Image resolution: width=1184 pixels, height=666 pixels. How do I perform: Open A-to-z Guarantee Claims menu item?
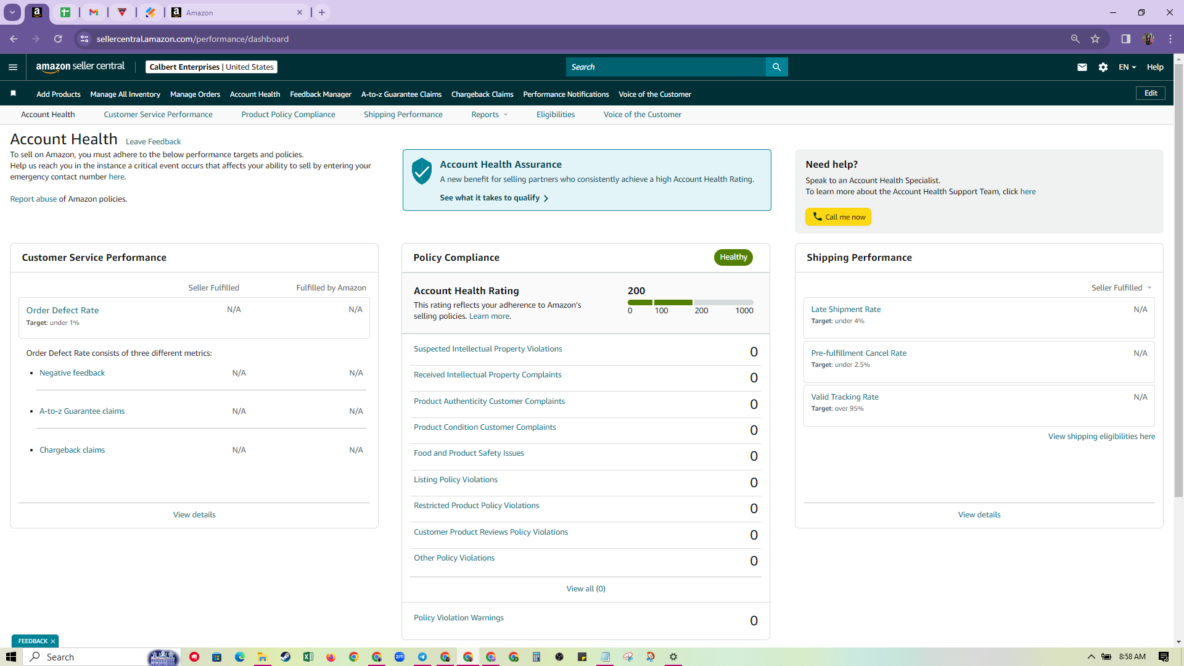tap(401, 94)
